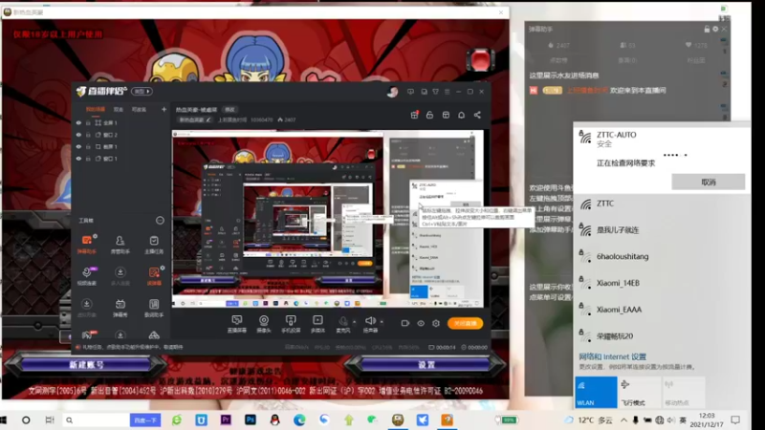Screen dimensions: 765x430
Task: Add a 摄像头 camera source
Action: [264, 323]
